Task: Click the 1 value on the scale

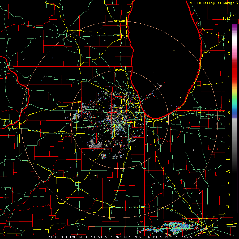Action: (x=229, y=101)
